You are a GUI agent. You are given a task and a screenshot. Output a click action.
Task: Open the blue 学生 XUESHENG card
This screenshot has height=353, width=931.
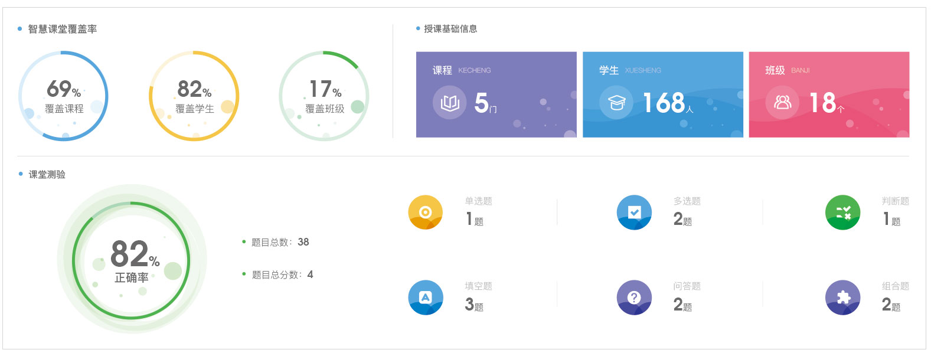click(x=663, y=94)
